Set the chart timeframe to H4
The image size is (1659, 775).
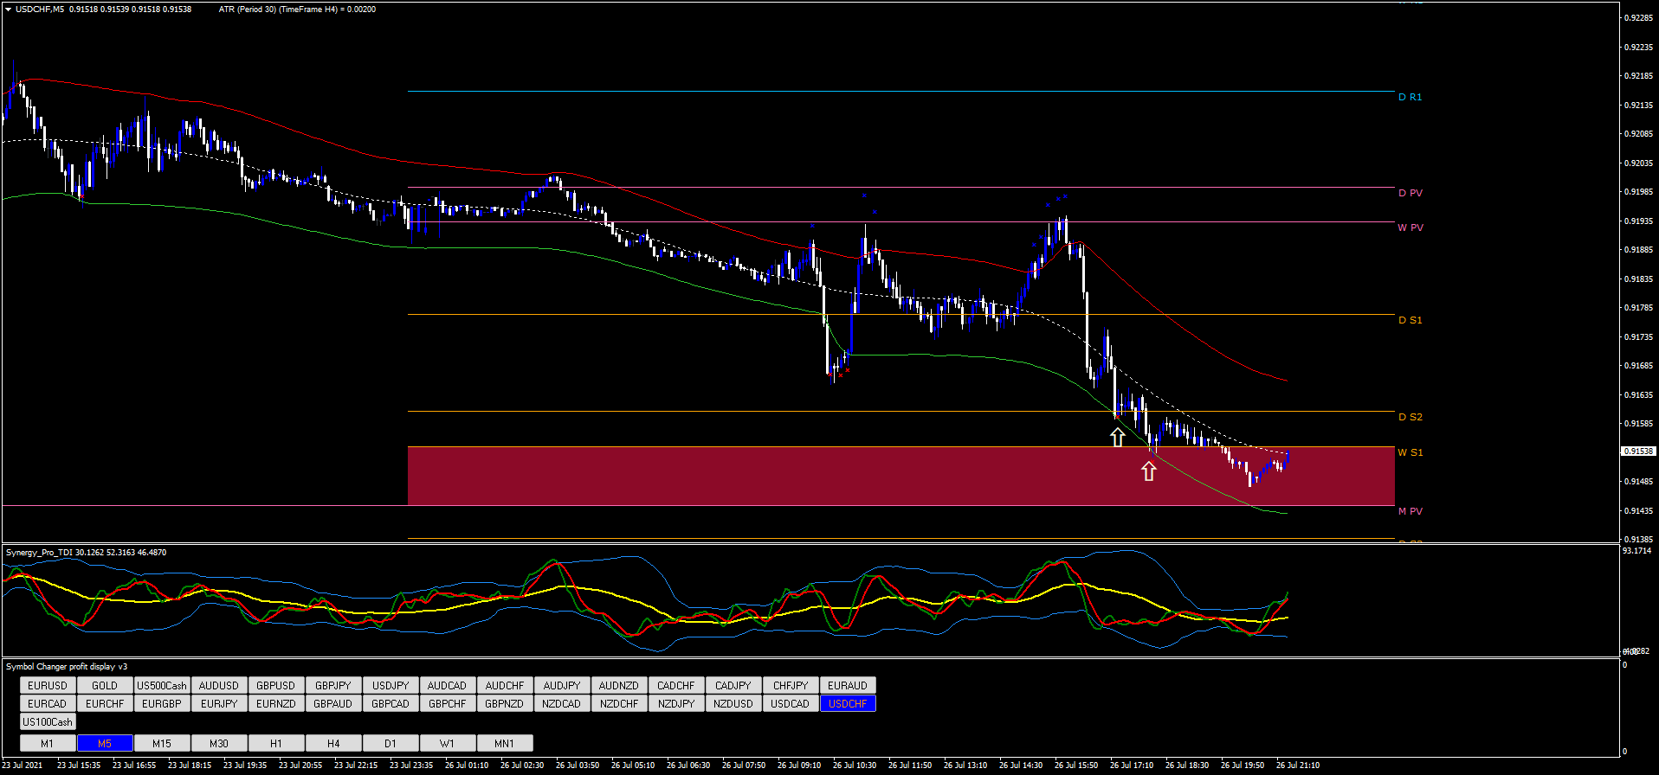click(x=333, y=744)
